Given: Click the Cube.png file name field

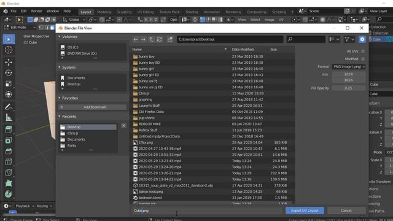Looking at the screenshot, I should [x=208, y=211].
